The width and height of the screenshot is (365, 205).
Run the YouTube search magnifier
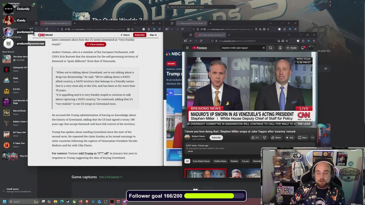(271, 48)
